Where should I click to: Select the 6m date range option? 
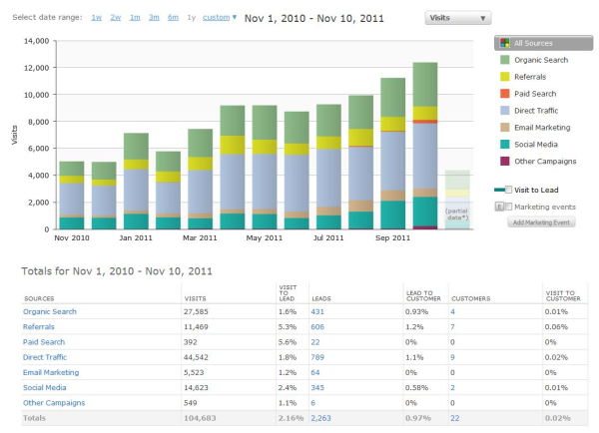coord(174,18)
